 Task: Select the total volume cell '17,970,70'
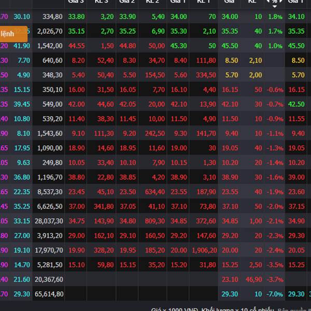point(49,250)
